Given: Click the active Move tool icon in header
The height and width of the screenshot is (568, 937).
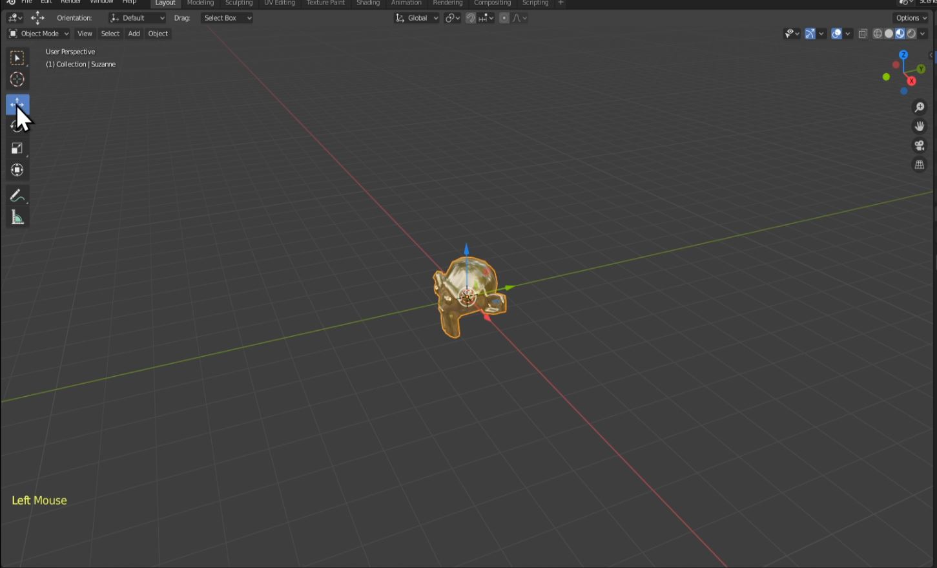Looking at the screenshot, I should pos(37,18).
